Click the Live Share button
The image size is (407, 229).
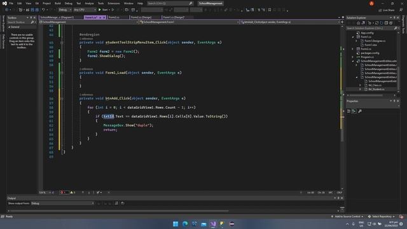386,10
